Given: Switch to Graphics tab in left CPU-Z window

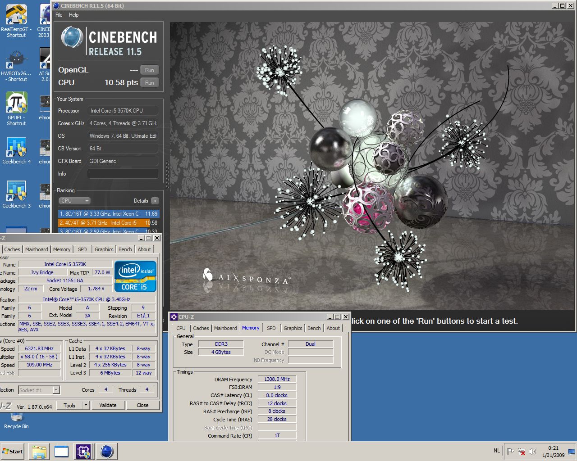Looking at the screenshot, I should pos(104,249).
